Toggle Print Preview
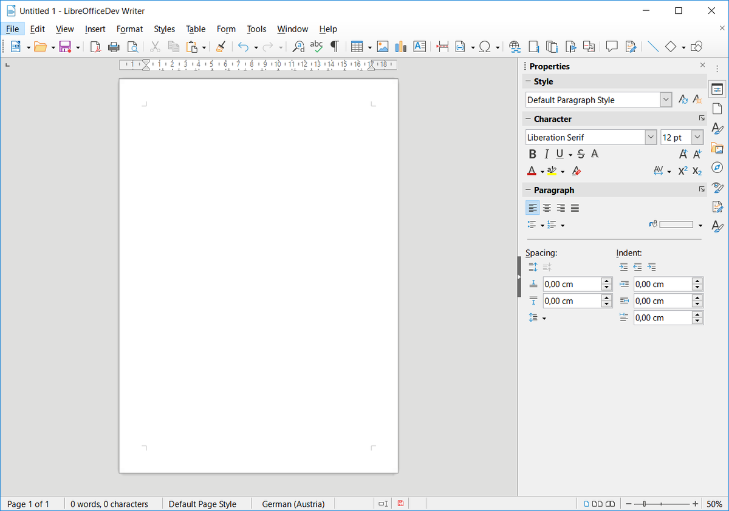Viewport: 729px width, 511px height. click(132, 47)
